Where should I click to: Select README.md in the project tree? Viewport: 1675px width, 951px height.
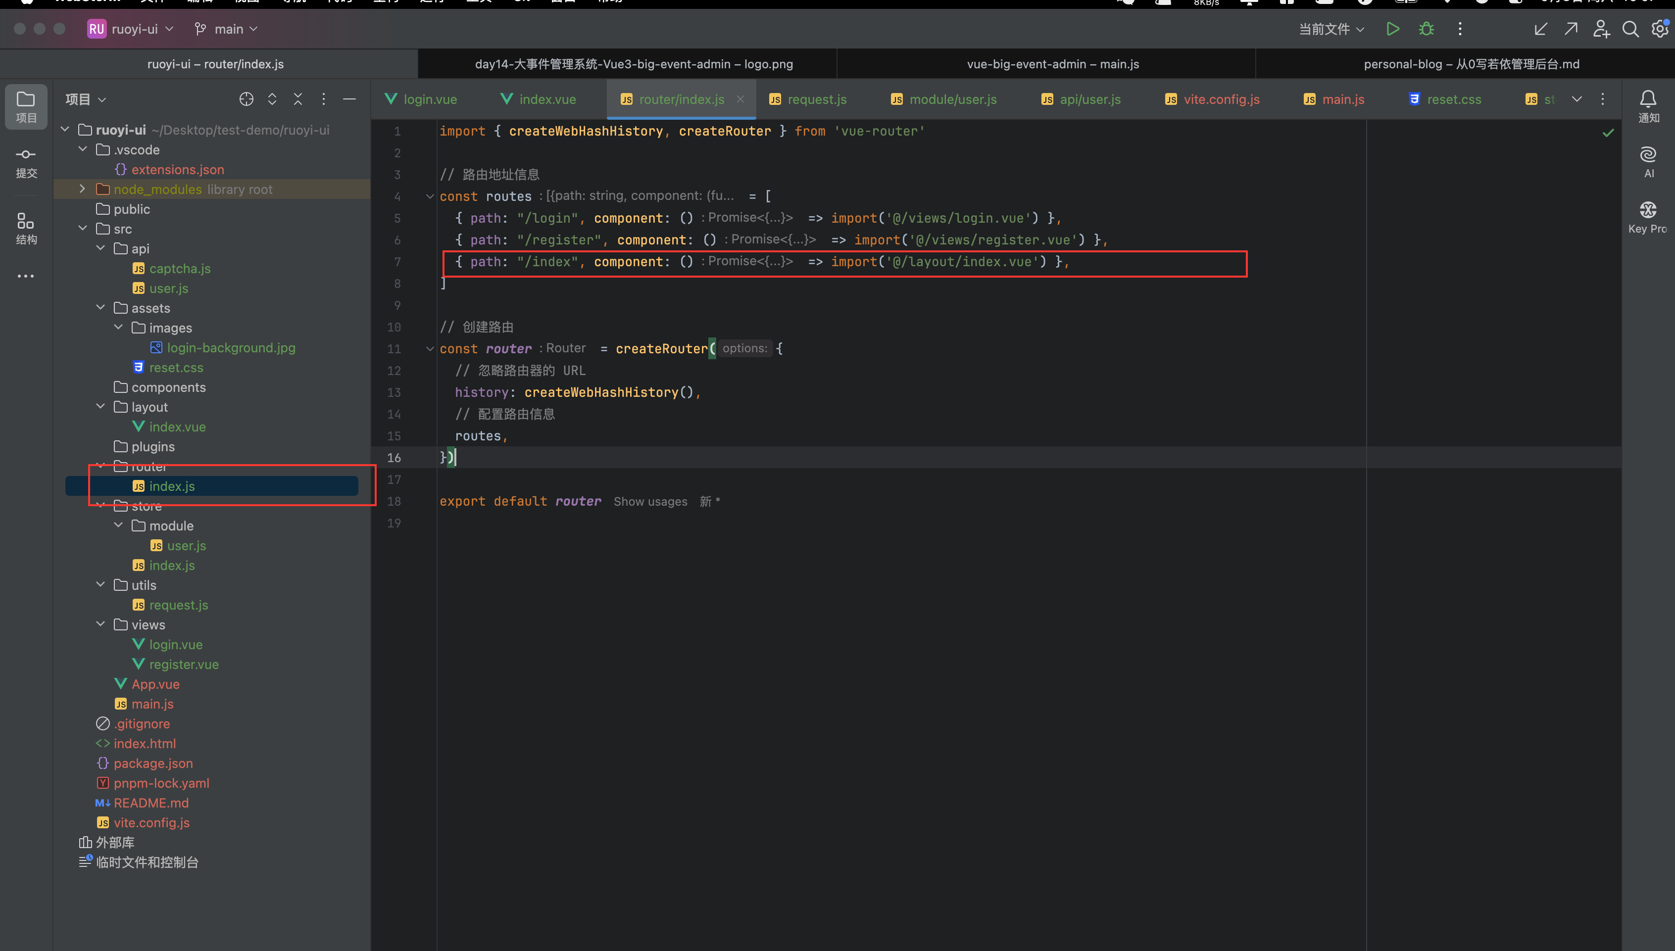(x=151, y=803)
